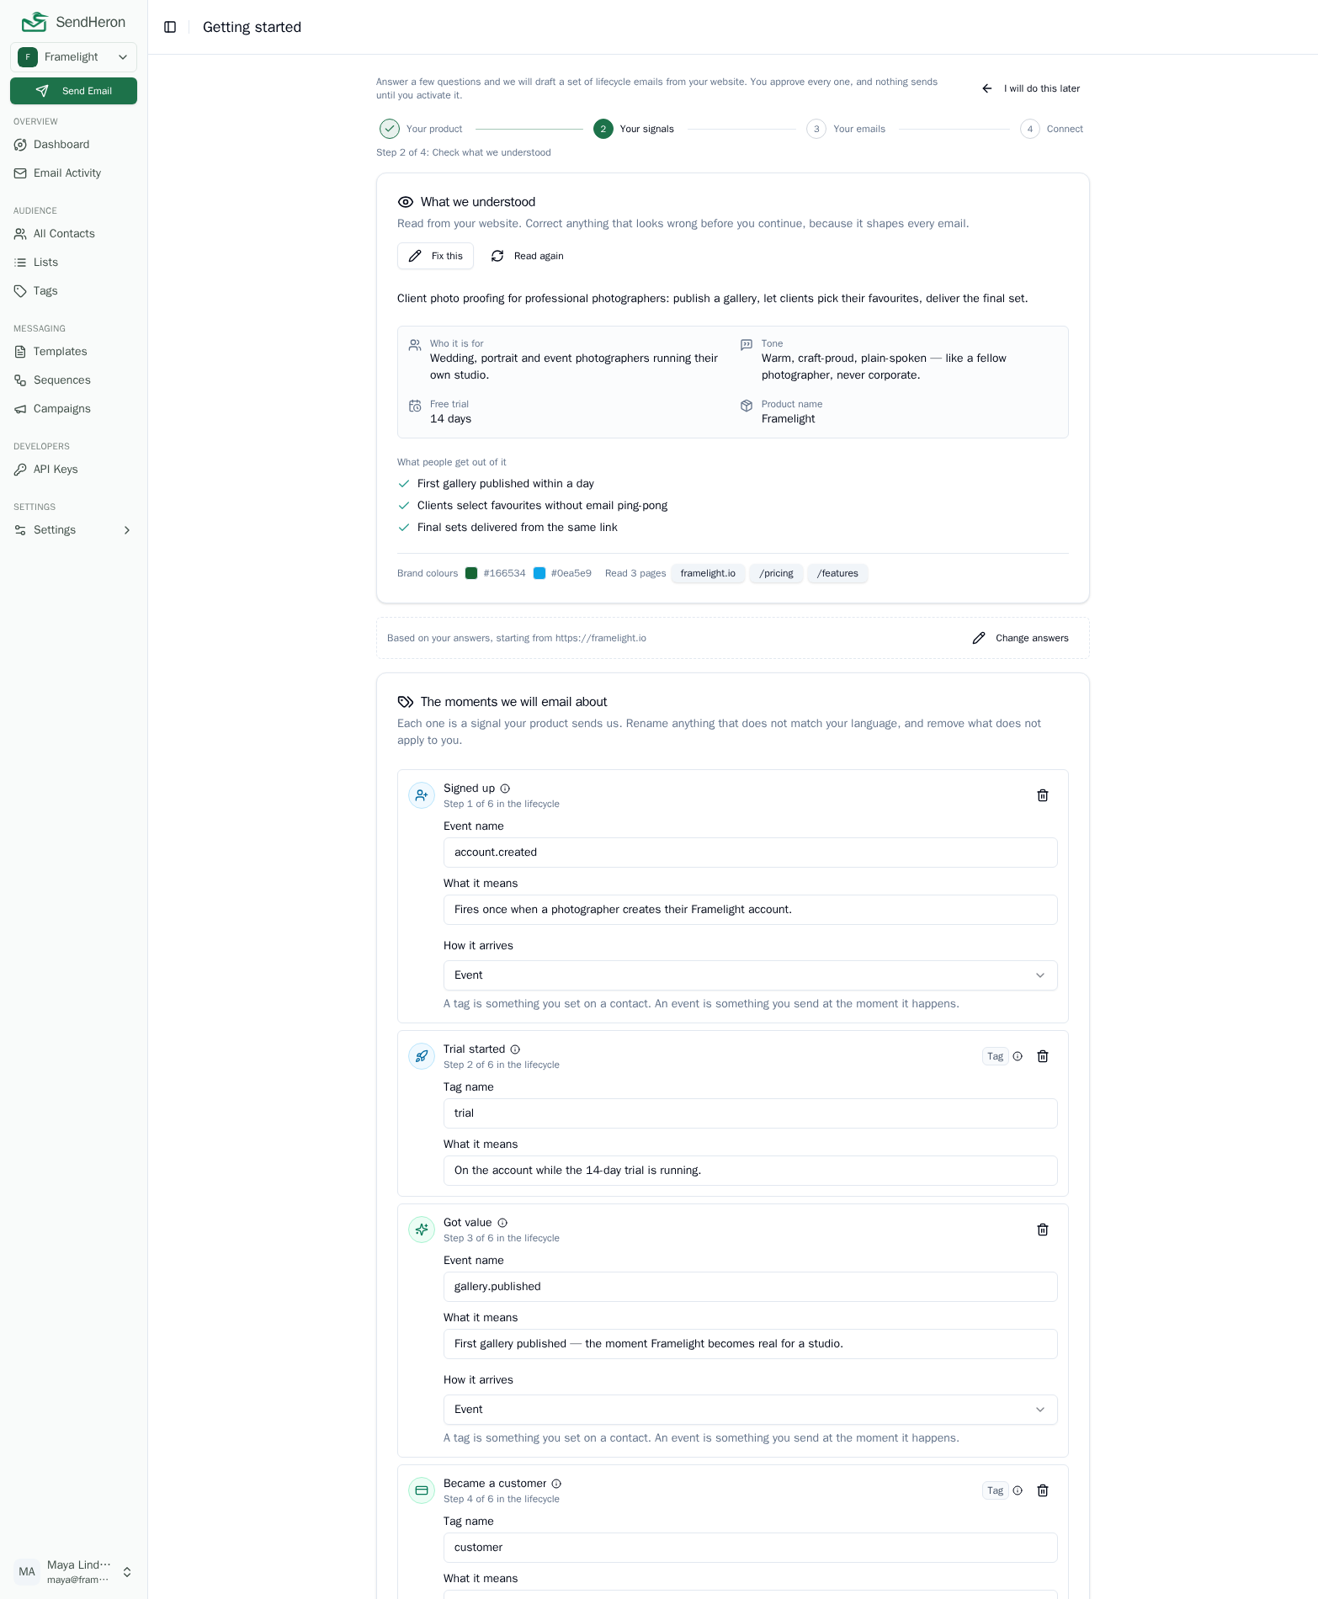This screenshot has width=1318, height=1599.
Task: Click the Got value sparkle icon
Action: click(422, 1230)
